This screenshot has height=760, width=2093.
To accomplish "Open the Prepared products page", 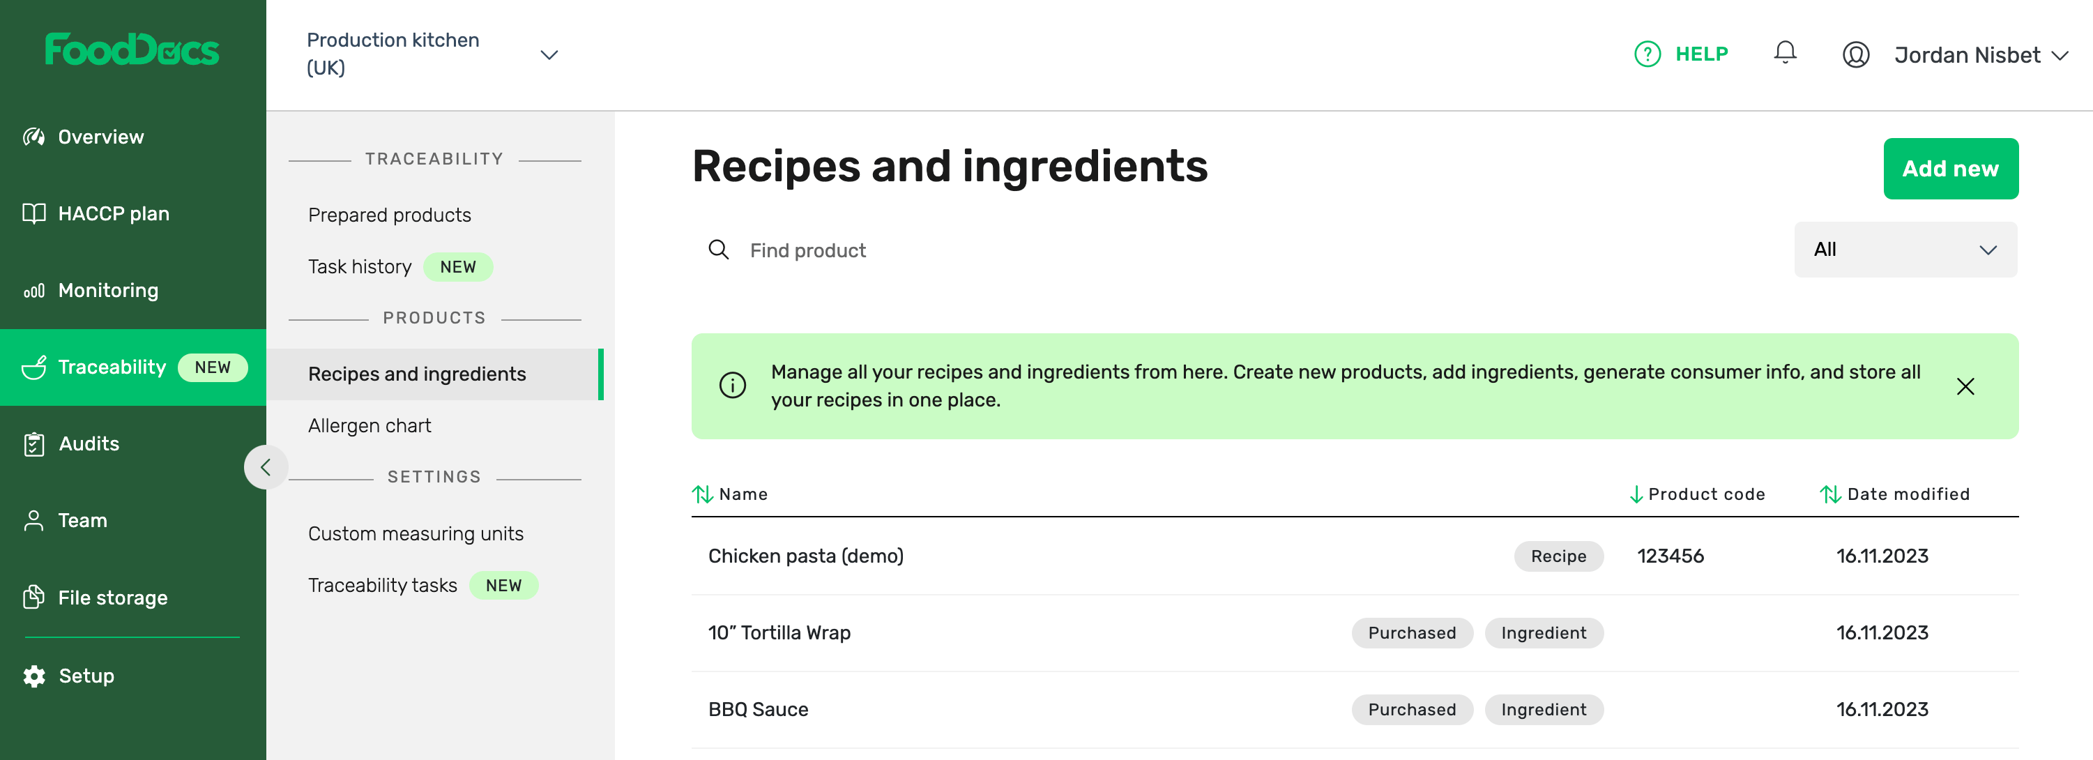I will pyautogui.click(x=389, y=215).
